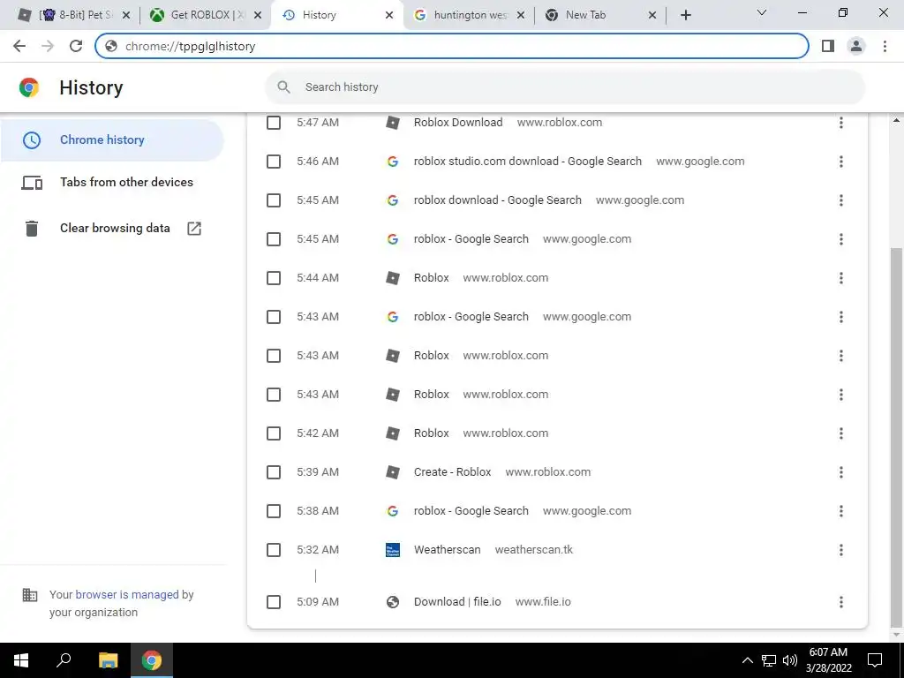Open actions menu for Weatherscan entry
The image size is (904, 678).
point(841,550)
